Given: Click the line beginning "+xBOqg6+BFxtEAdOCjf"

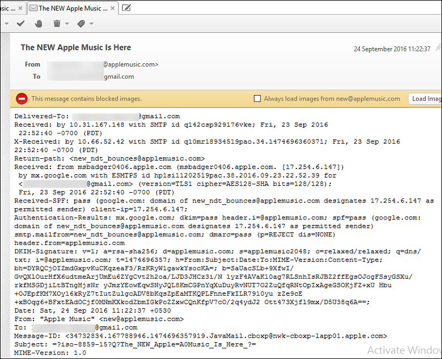Looking at the screenshot, I should pyautogui.click(x=192, y=302).
